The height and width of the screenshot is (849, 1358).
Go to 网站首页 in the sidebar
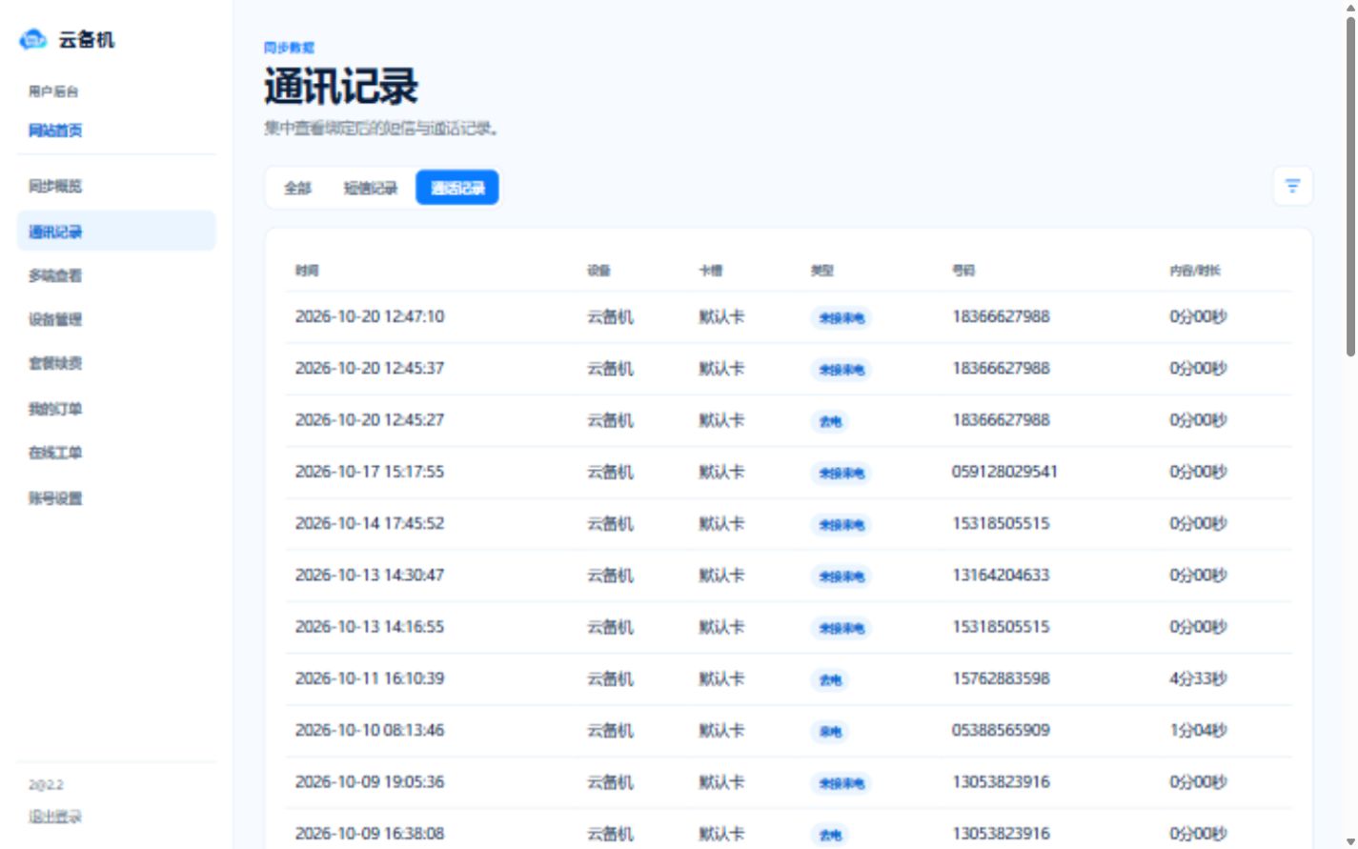pos(55,131)
